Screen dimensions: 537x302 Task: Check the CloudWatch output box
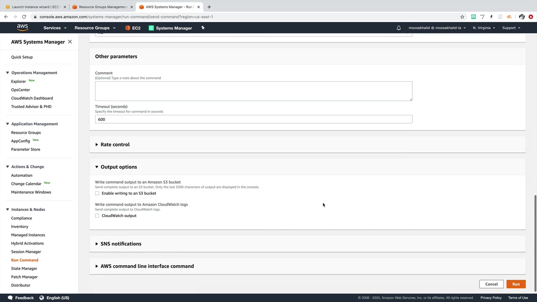[97, 216]
